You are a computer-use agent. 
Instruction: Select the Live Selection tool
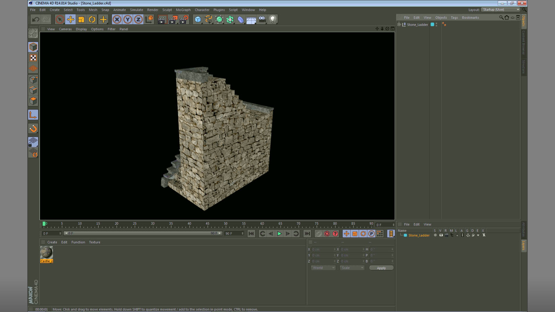click(60, 19)
